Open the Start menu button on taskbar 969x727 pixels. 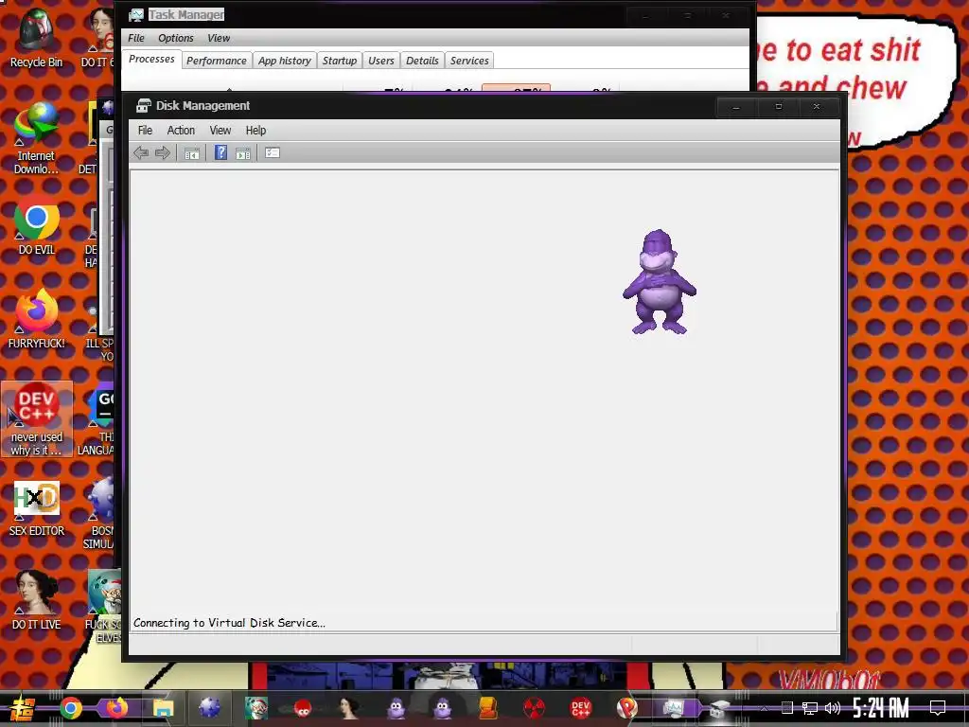(22, 708)
